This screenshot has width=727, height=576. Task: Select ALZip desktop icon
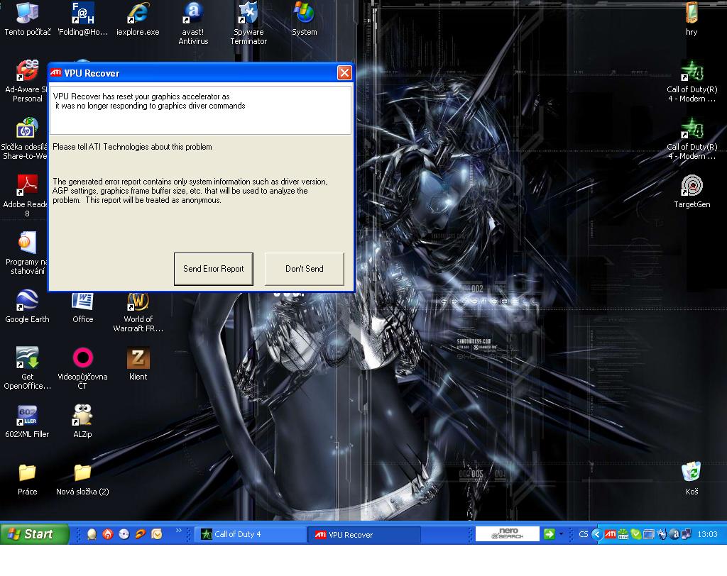point(82,421)
